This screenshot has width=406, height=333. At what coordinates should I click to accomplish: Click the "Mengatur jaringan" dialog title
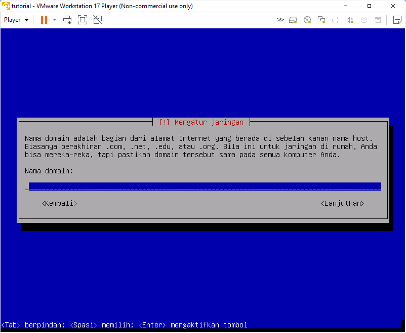(x=209, y=122)
